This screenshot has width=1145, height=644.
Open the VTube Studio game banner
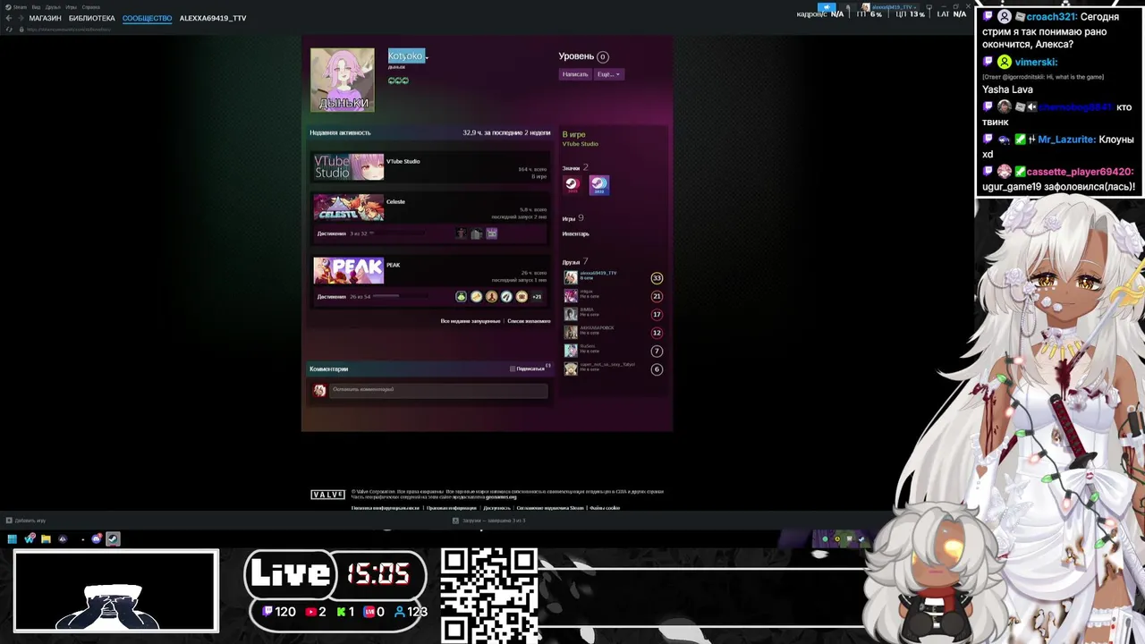(348, 167)
